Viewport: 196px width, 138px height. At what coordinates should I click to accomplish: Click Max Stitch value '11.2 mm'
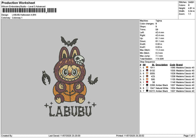(x=160, y=50)
